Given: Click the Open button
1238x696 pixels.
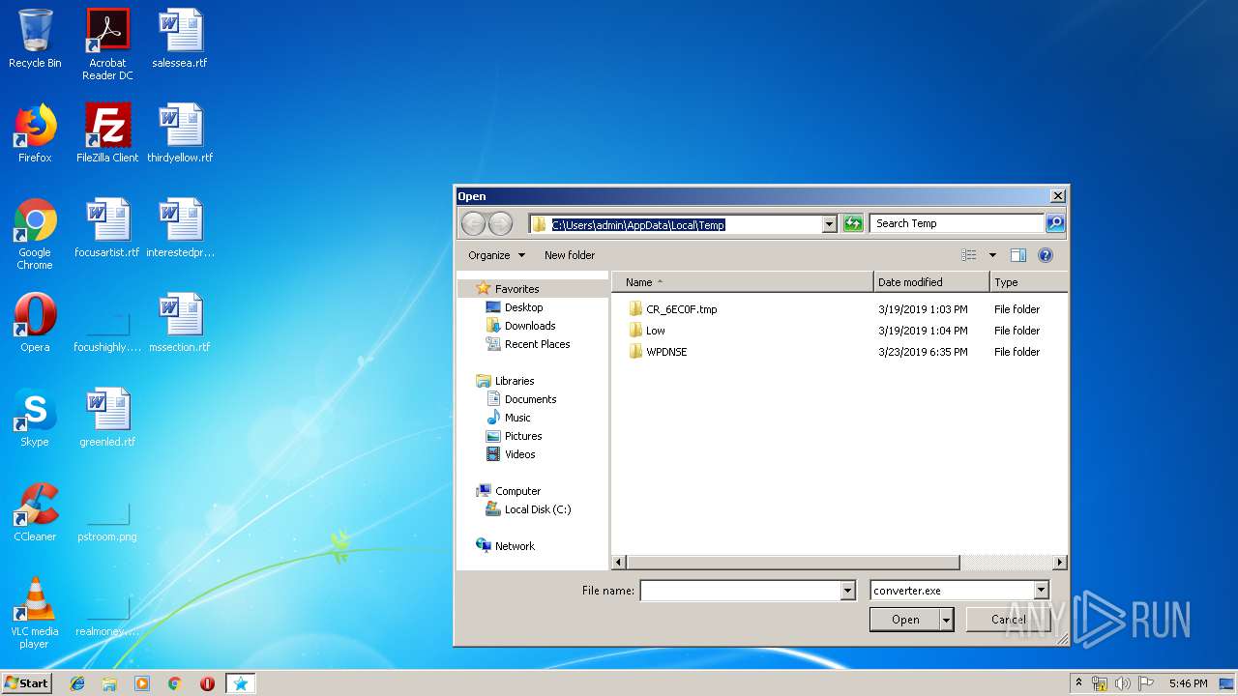Looking at the screenshot, I should [904, 620].
